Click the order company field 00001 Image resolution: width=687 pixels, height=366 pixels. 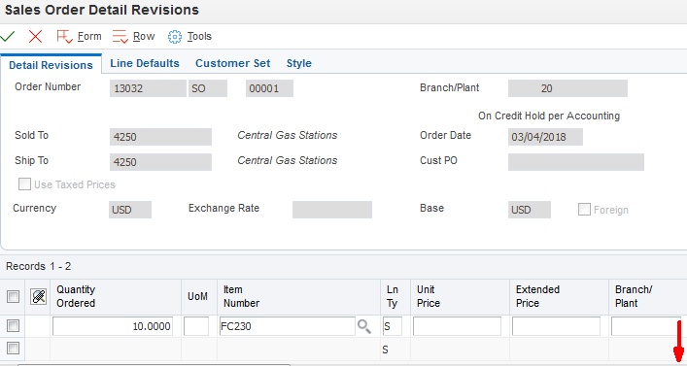point(269,88)
